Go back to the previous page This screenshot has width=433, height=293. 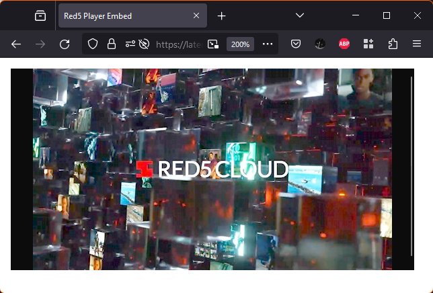coord(16,44)
